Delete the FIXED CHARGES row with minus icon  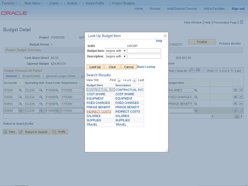click(x=241, y=97)
